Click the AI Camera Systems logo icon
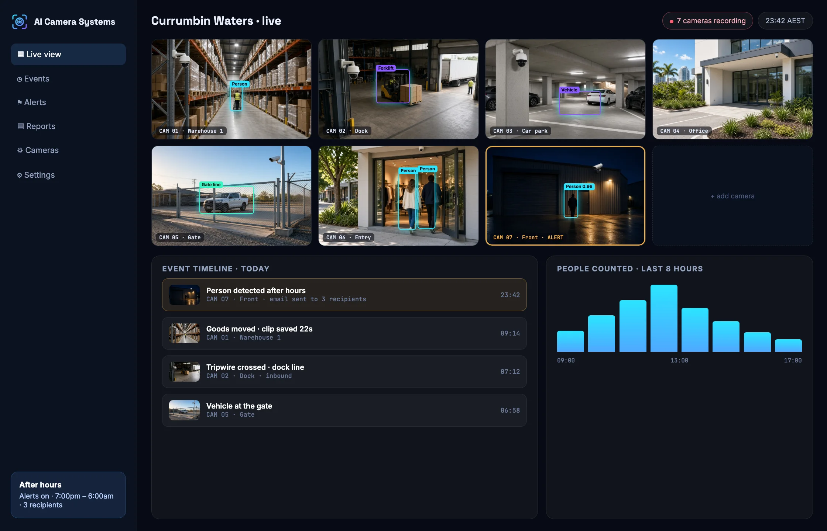Image resolution: width=827 pixels, height=531 pixels. coord(20,22)
